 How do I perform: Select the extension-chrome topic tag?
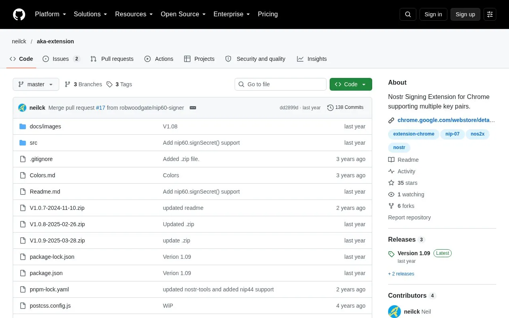tap(414, 134)
